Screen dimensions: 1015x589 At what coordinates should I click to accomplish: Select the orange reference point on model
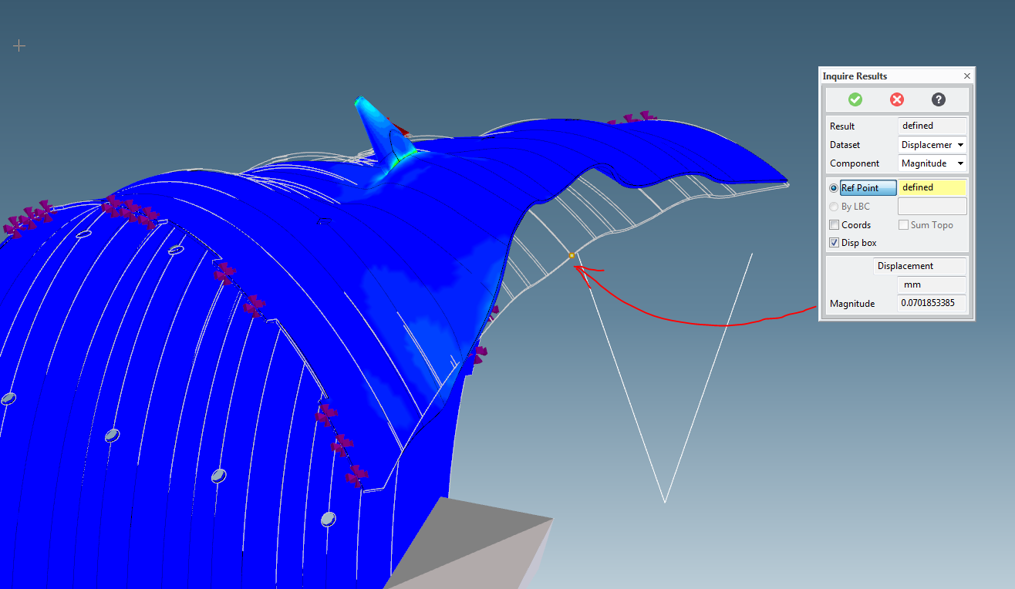pyautogui.click(x=572, y=255)
